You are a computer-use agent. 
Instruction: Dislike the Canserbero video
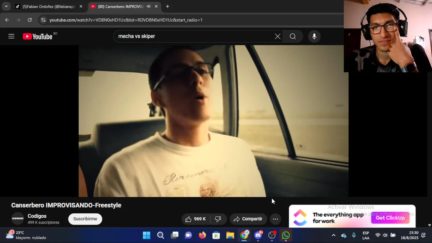[218, 219]
